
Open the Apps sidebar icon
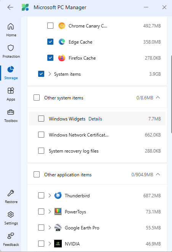(11, 91)
